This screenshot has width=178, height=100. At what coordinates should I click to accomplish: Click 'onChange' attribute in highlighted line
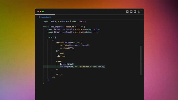pyautogui.click(x=64, y=67)
